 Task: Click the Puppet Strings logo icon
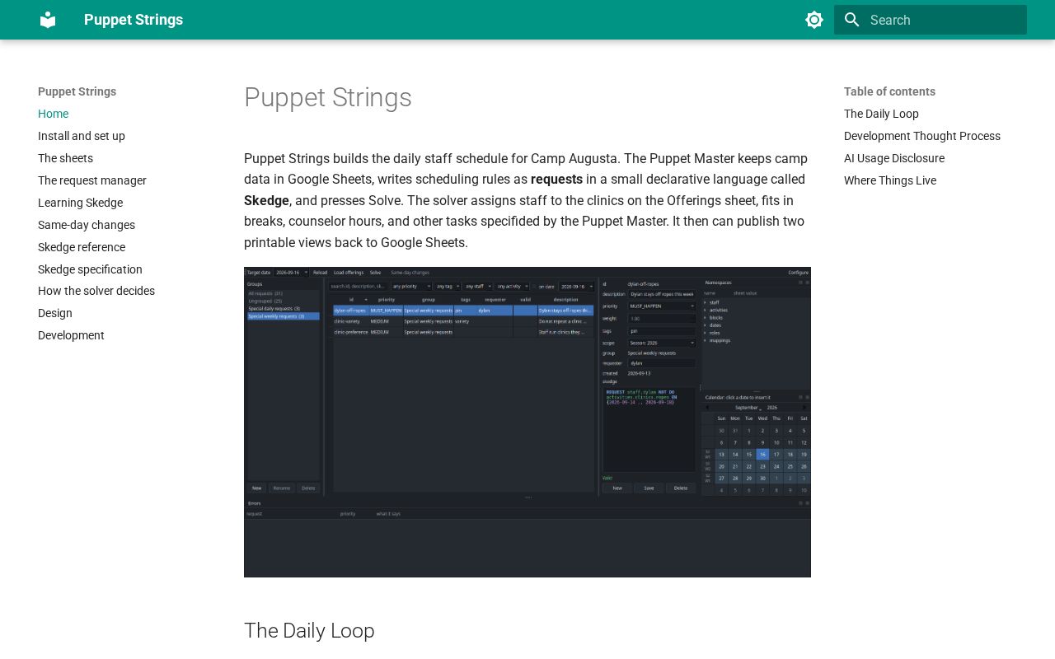pyautogui.click(x=48, y=20)
